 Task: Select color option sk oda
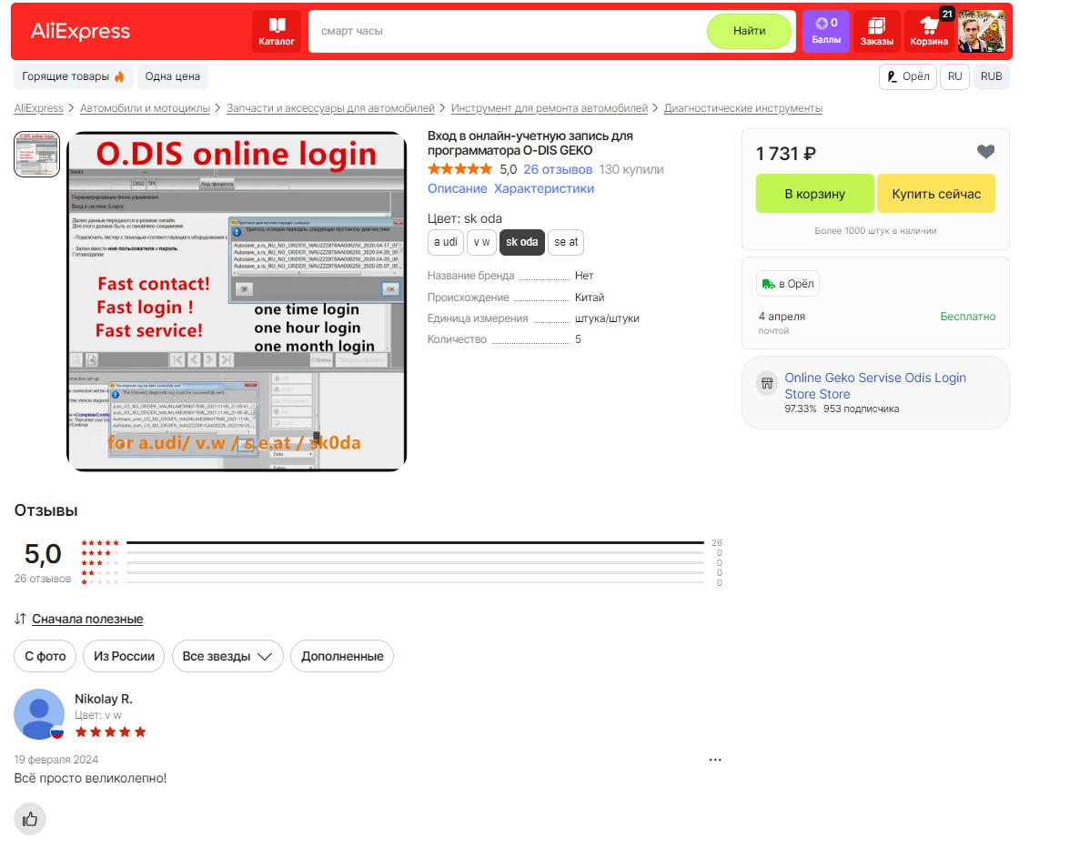pos(521,242)
